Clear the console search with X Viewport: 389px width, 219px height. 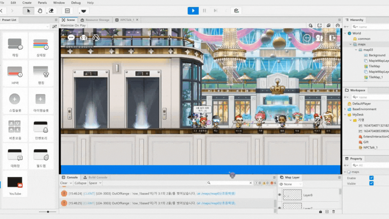[251, 183]
